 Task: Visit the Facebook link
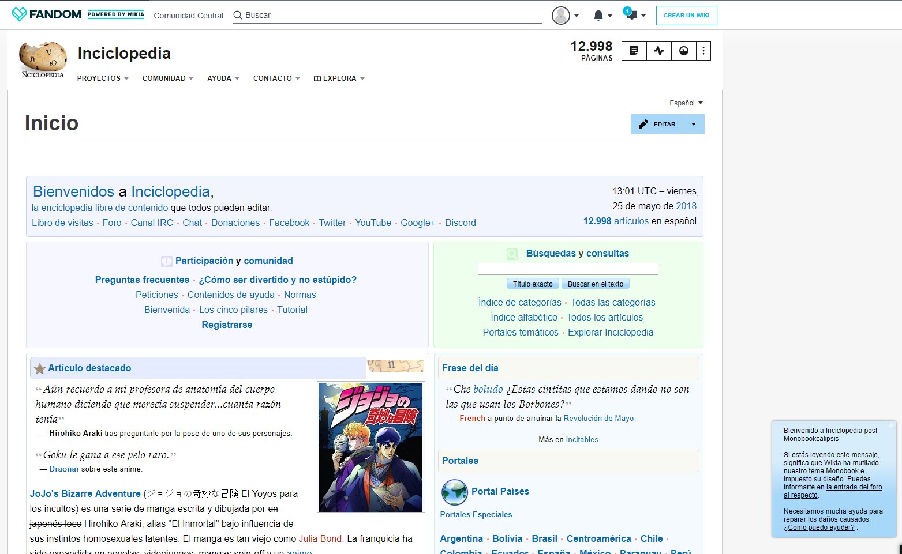point(289,223)
